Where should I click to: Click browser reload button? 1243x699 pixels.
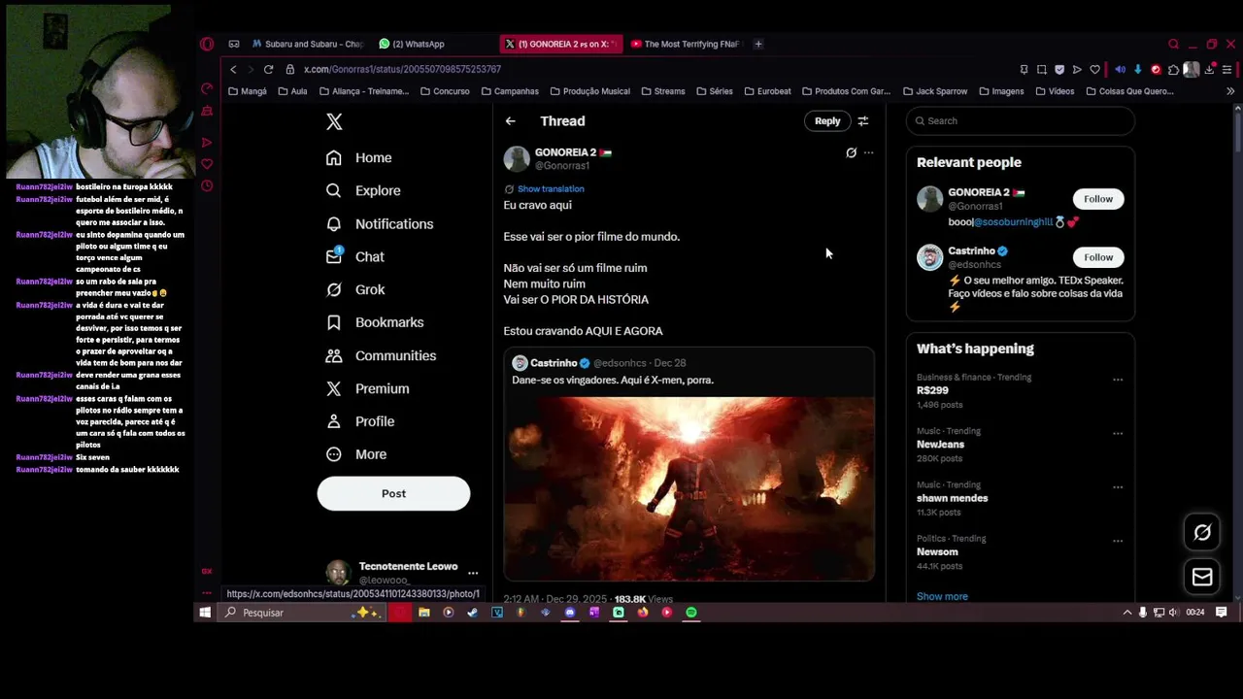pos(268,69)
